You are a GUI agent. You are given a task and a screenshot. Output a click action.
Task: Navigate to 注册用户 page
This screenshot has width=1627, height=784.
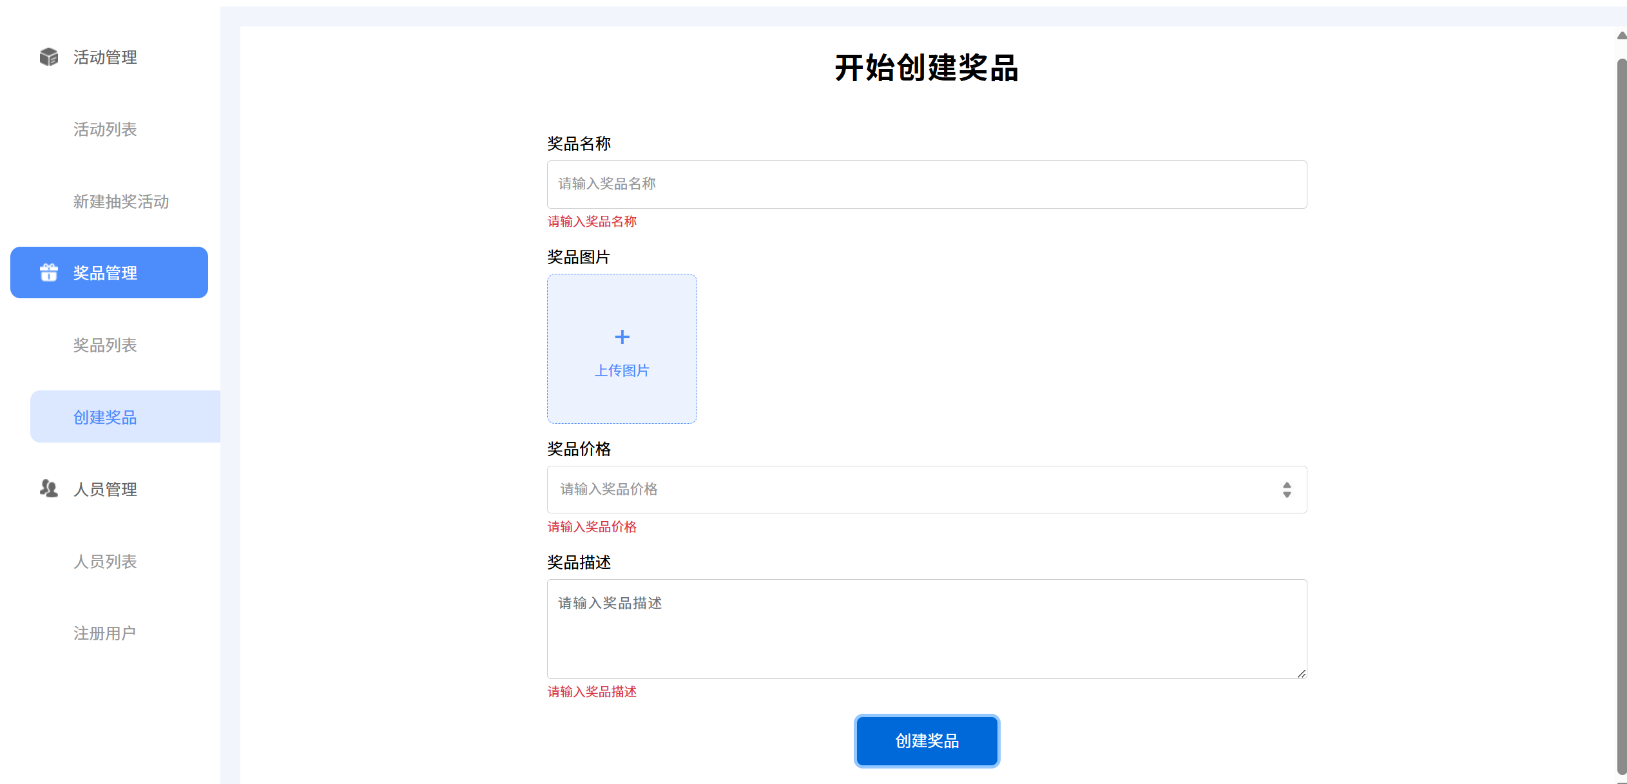pyautogui.click(x=104, y=633)
